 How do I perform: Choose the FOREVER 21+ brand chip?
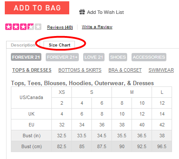(x=62, y=57)
